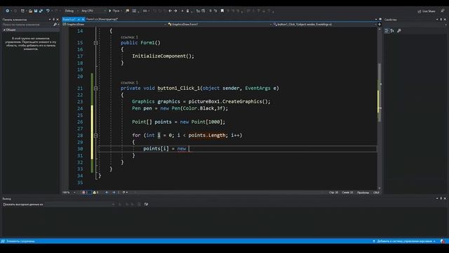Screen dimensions: 449x253
Task: Click the pictureBox1.CreateGraphics() text on line 23
Action: point(229,101)
